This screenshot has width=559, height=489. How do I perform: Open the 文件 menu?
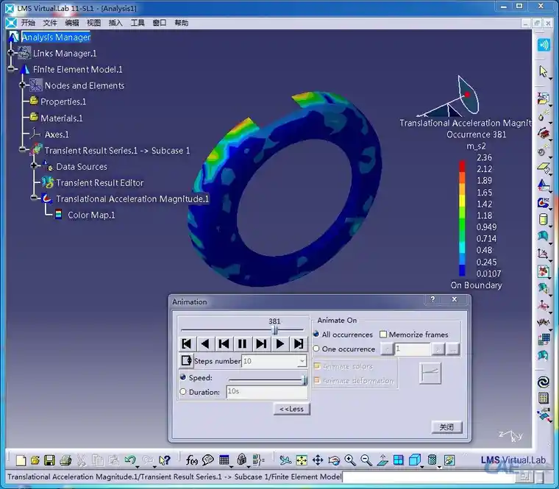click(x=50, y=23)
